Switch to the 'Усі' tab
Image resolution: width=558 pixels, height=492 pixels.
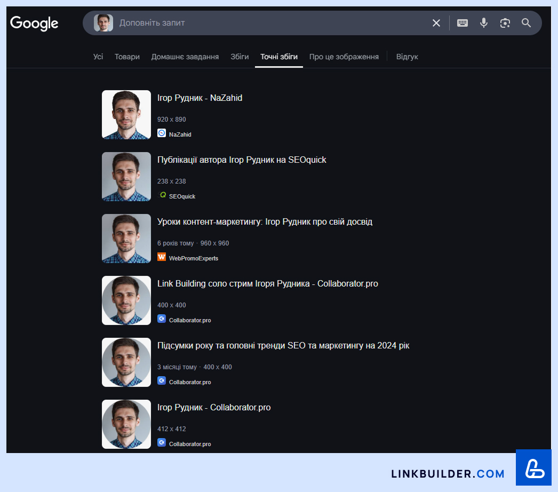[x=98, y=57]
